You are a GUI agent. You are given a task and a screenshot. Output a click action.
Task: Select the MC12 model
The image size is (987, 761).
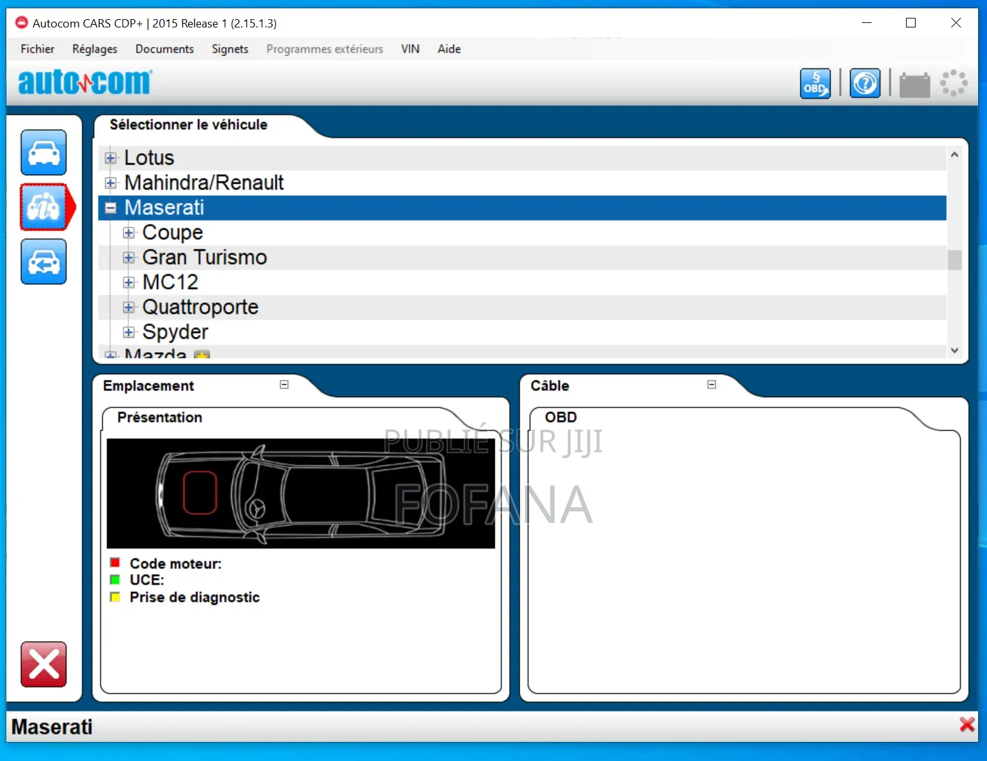(x=170, y=282)
